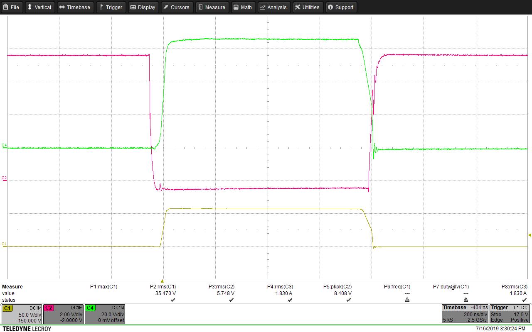This screenshot has height=332, width=532.
Task: Open the C1 channel descriptor box
Action: coord(22,314)
